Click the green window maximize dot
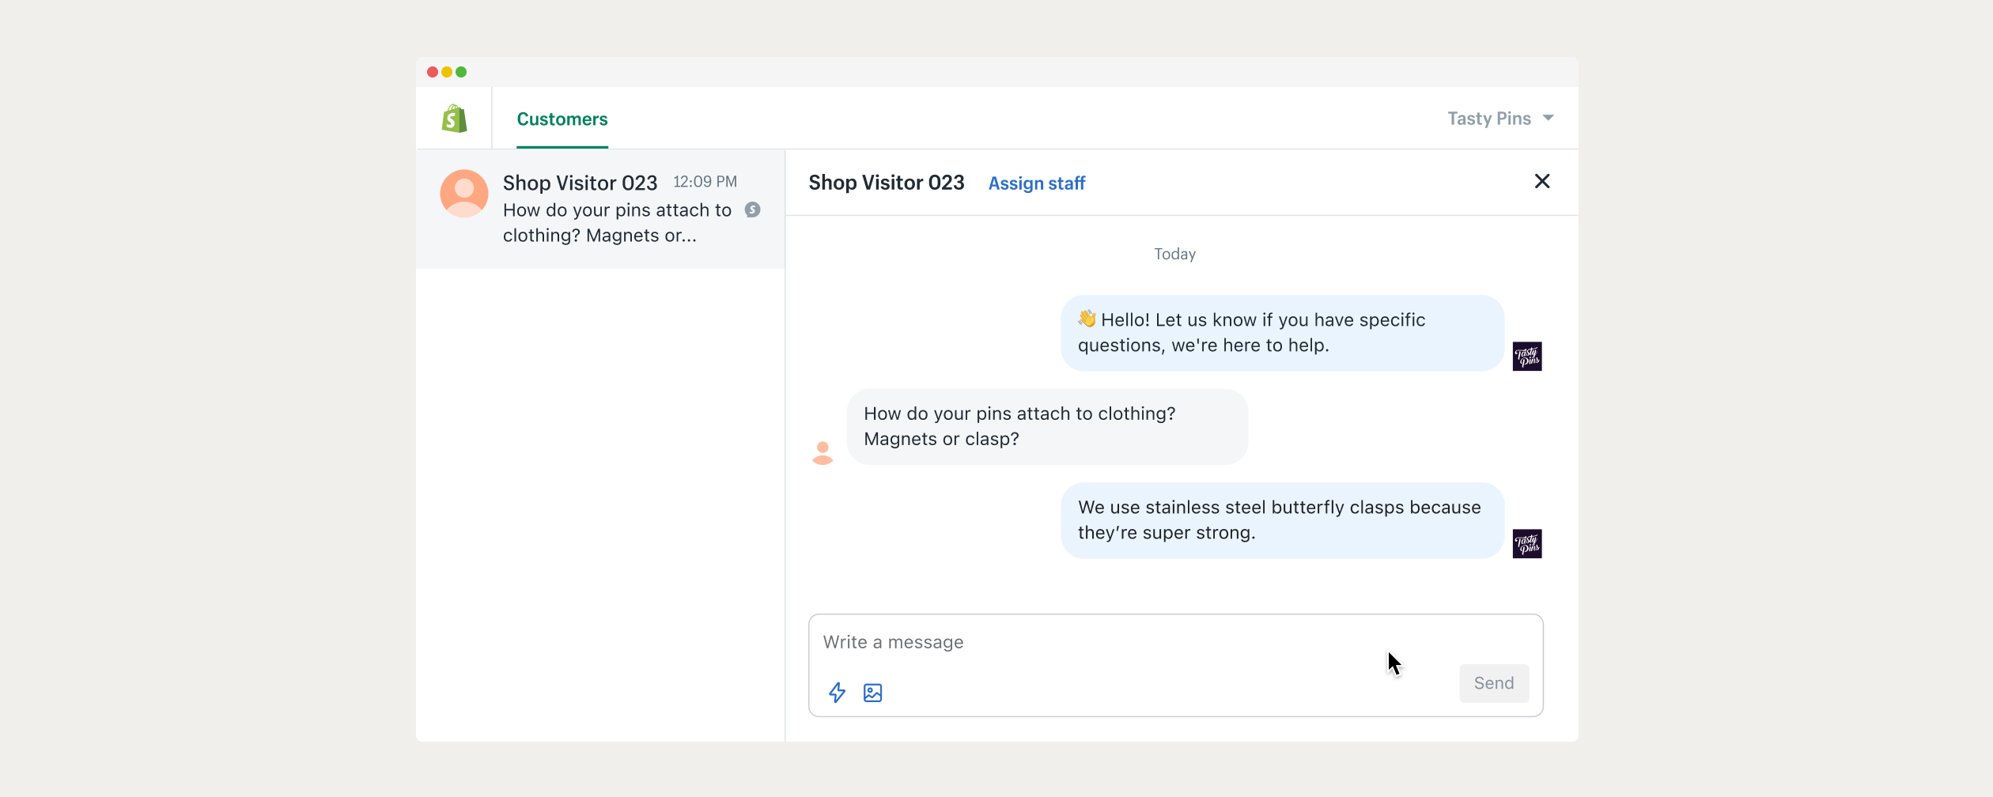The image size is (1993, 797). [x=461, y=72]
